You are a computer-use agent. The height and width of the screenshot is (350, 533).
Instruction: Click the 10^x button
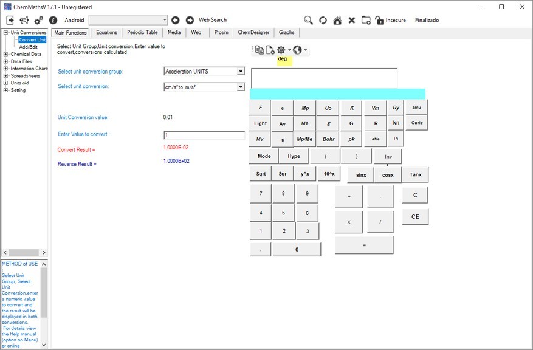click(x=329, y=174)
